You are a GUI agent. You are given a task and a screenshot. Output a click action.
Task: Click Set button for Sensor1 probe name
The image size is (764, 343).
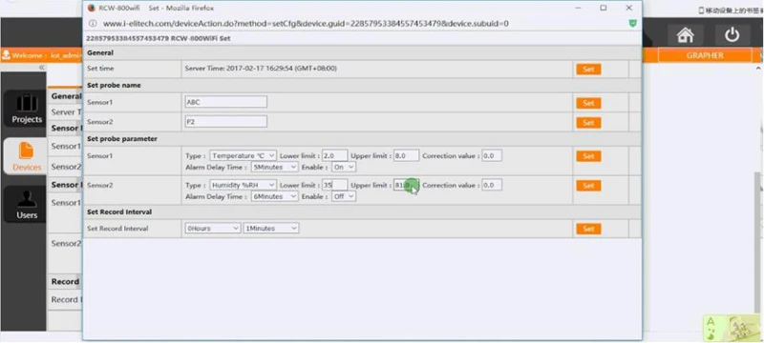click(x=588, y=103)
